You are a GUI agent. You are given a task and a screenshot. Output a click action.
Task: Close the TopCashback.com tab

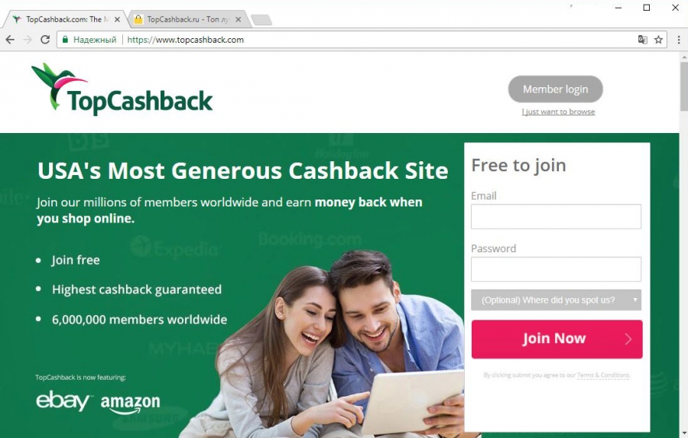coord(117,19)
